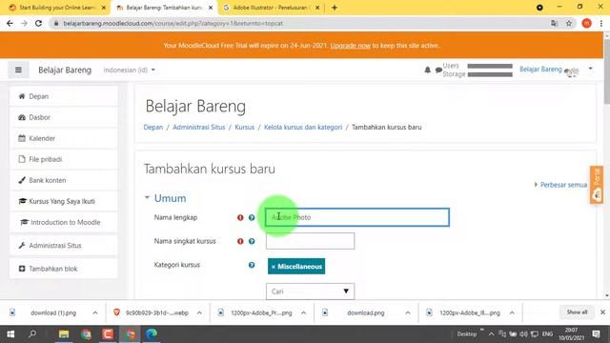Click Kelola kursus dan kategori breadcrumb
The height and width of the screenshot is (343, 610).
click(x=303, y=127)
